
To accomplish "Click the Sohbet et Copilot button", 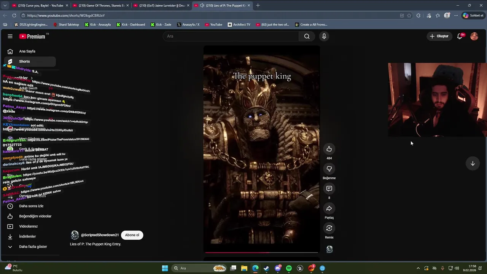I will [x=473, y=16].
